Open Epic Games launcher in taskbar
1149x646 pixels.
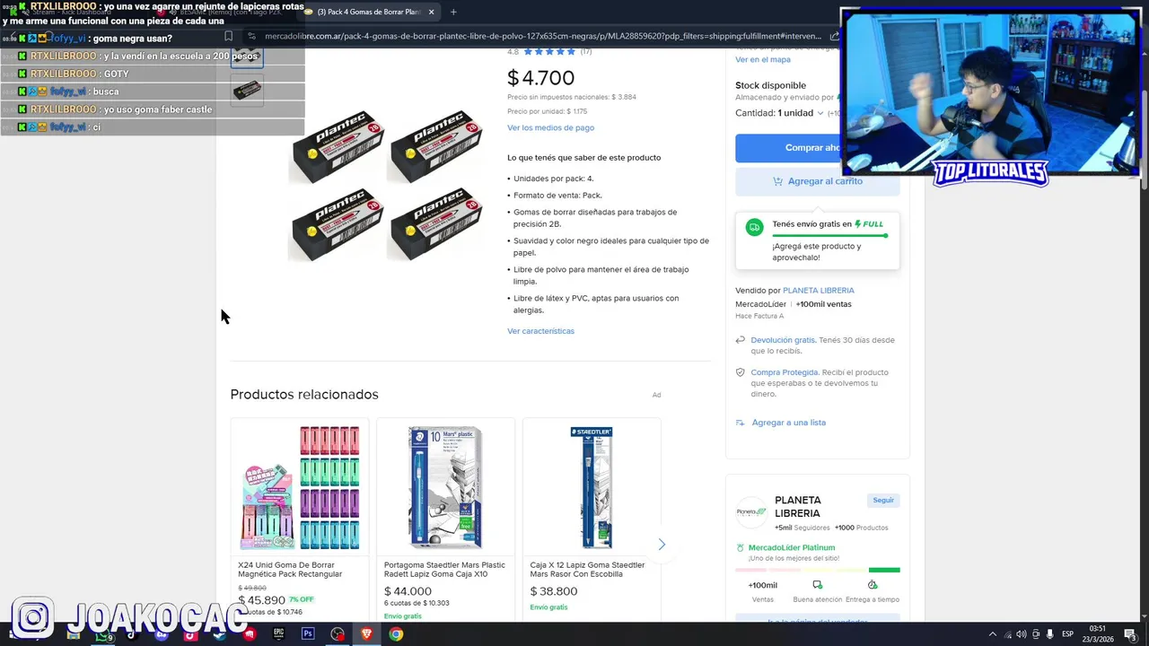click(x=278, y=633)
